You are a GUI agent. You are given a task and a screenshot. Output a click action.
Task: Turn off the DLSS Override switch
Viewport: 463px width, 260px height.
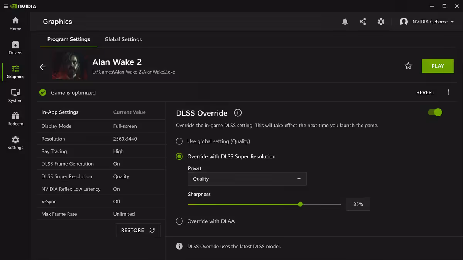(x=435, y=112)
